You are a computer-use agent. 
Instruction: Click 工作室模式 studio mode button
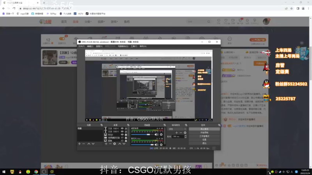coord(204,136)
